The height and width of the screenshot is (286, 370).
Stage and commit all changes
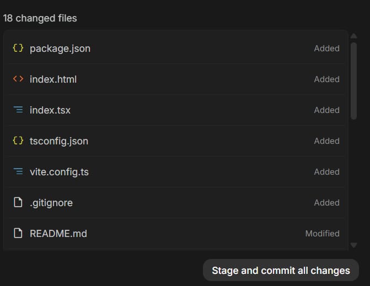click(281, 271)
